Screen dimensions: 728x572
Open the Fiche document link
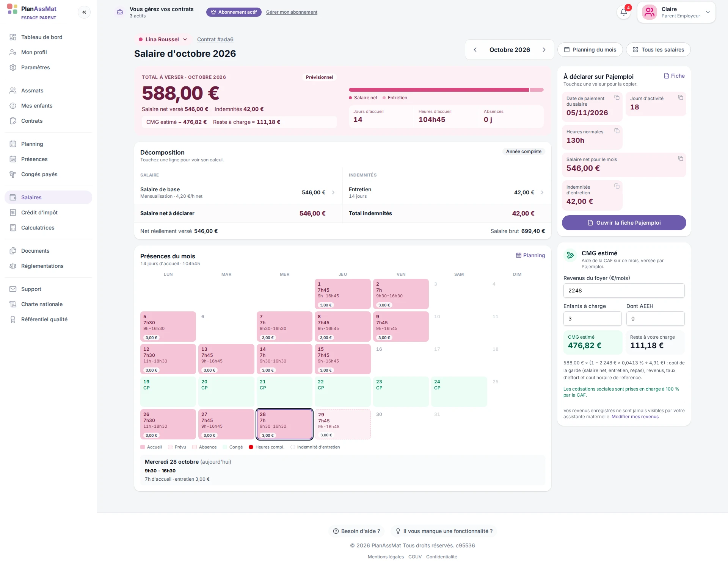click(675, 76)
